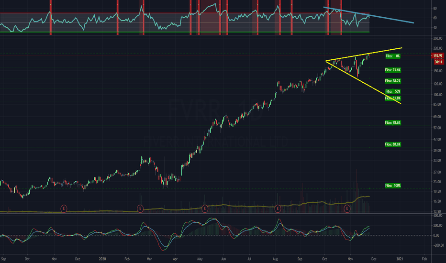This screenshot has width=446, height=263.
Task: Click the Jul label on time axis
Action: (x=249, y=259)
